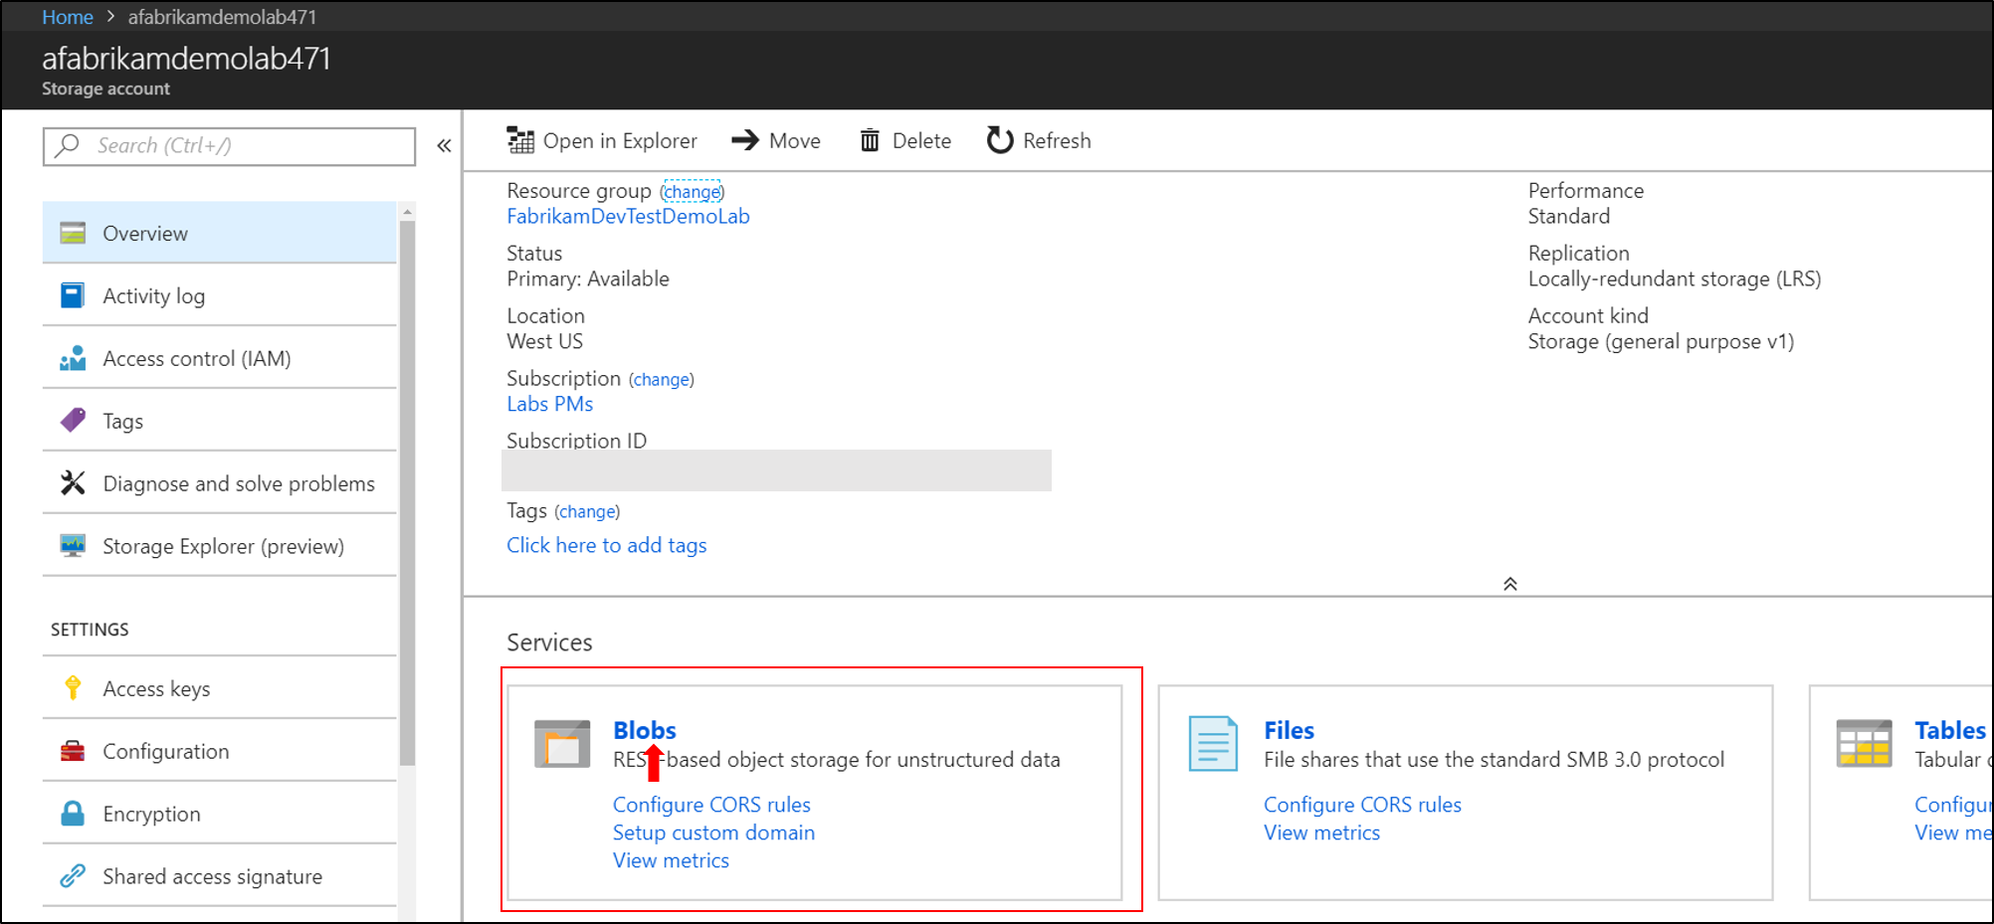This screenshot has width=1994, height=924.
Task: Click the sidebar vertical scrollbar
Action: tap(407, 492)
